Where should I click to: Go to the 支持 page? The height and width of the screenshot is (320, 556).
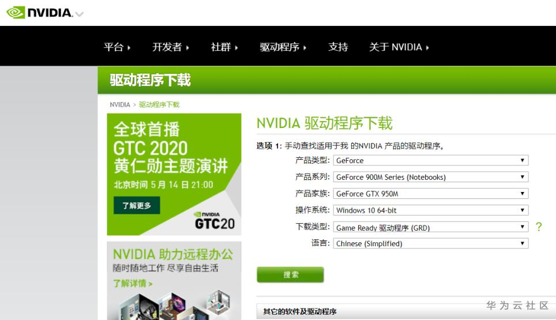338,47
